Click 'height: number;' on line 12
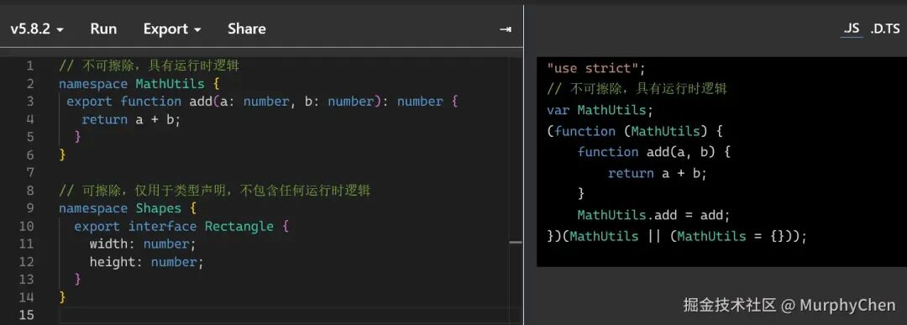This screenshot has height=325, width=907. tap(147, 262)
